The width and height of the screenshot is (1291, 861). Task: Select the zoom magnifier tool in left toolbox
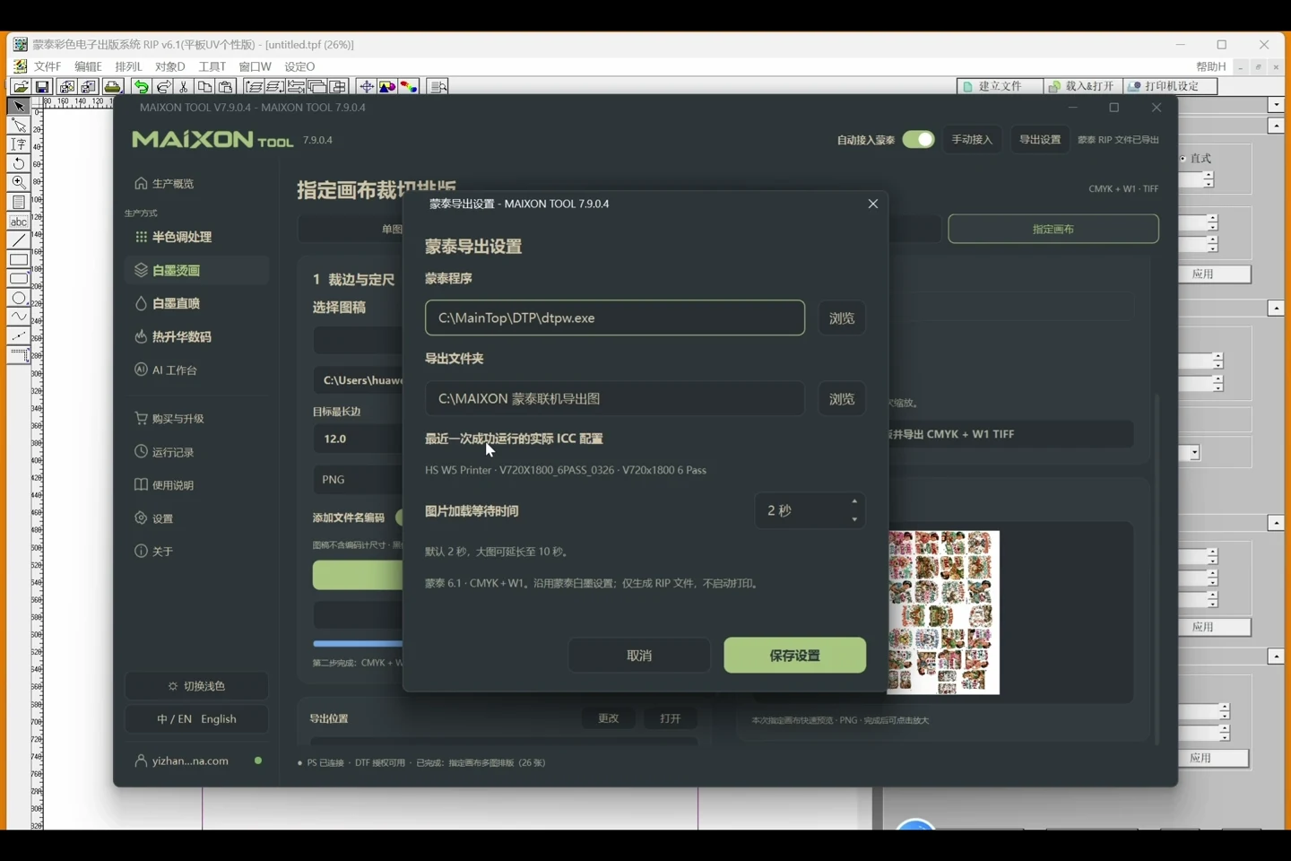[x=18, y=183]
